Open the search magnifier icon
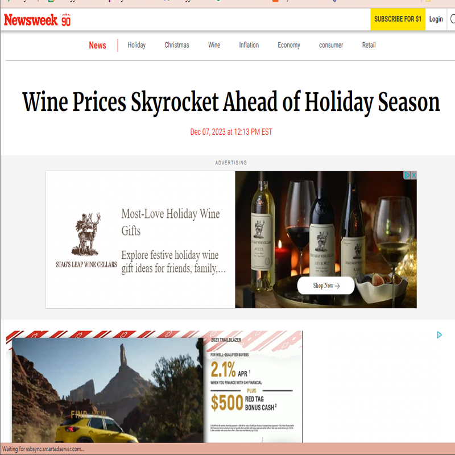455x455 pixels. (452, 19)
